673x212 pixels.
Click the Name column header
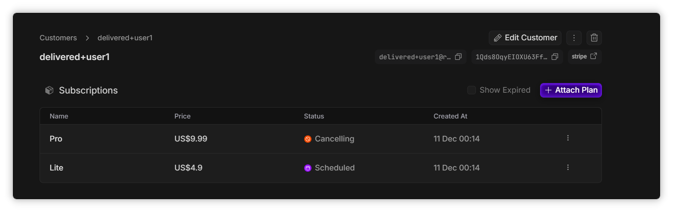coord(59,116)
